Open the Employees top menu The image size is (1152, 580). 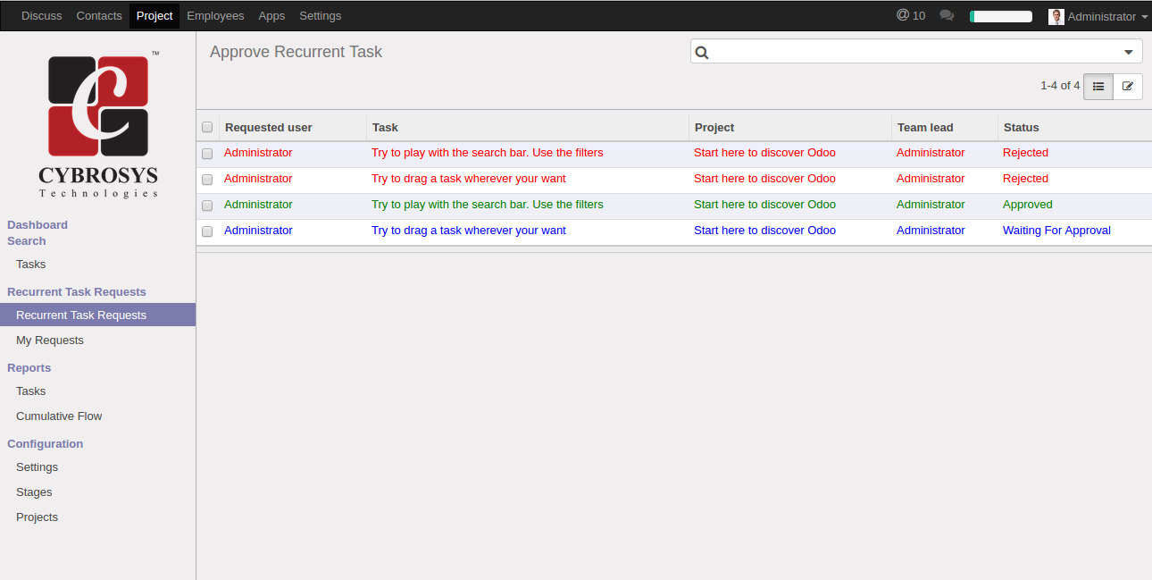215,16
